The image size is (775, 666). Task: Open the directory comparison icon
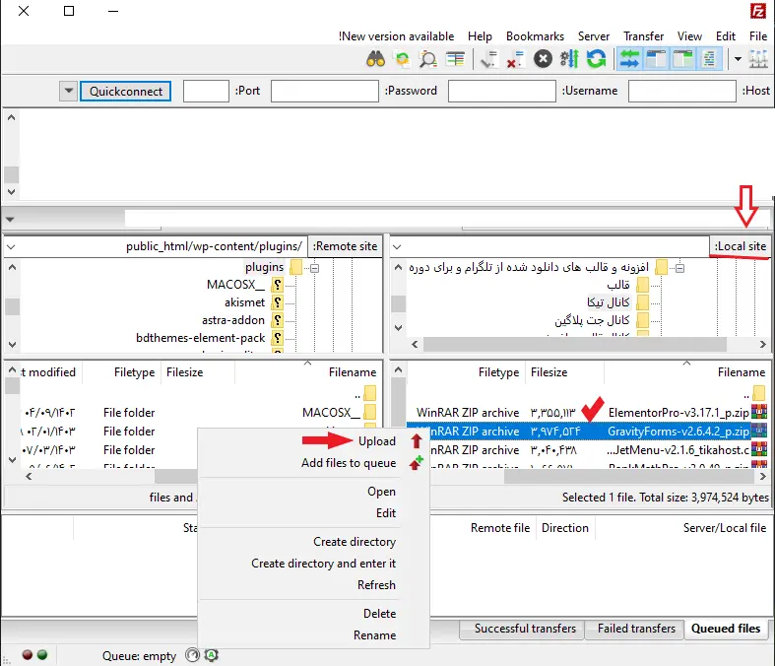454,59
